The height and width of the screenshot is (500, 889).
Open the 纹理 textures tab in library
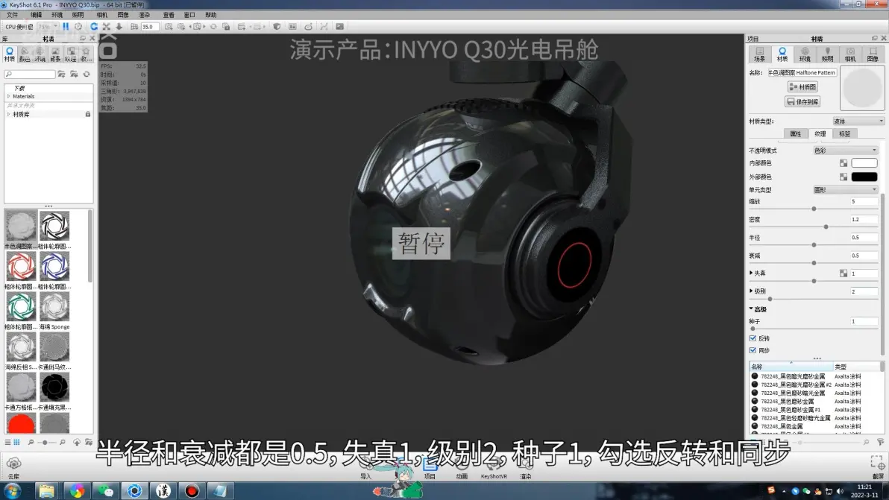70,54
